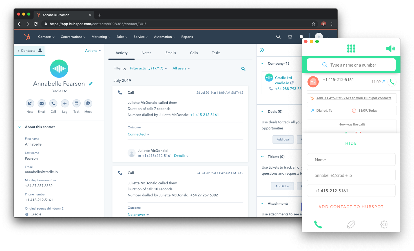Open the Contacts navigation dropdown

(46, 37)
